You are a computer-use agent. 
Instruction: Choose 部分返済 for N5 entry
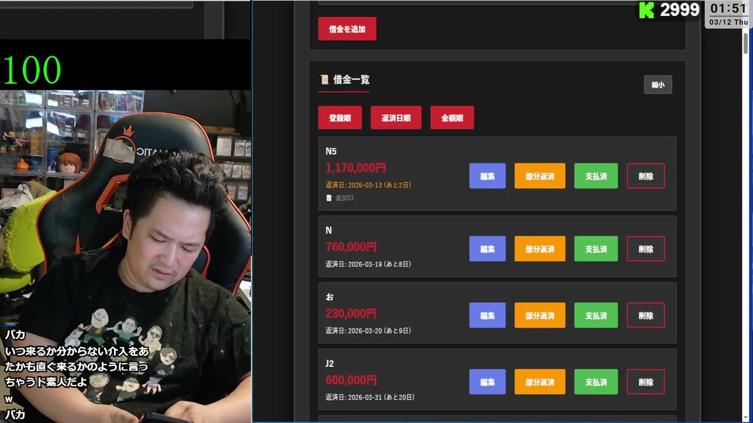[539, 176]
